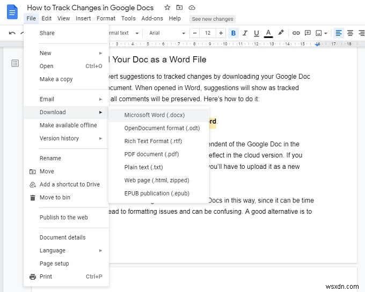Click the Undo arrow in toolbar

[x=12, y=33]
